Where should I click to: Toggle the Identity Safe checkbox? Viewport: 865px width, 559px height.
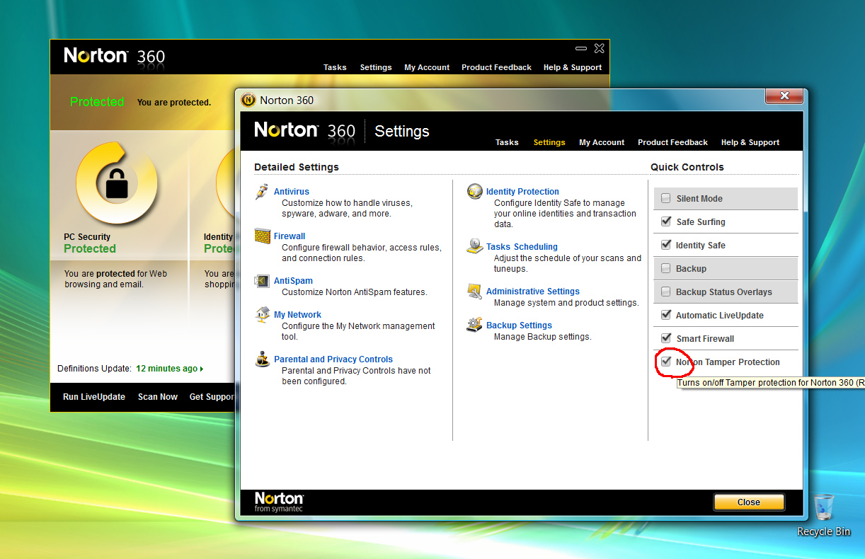point(665,245)
